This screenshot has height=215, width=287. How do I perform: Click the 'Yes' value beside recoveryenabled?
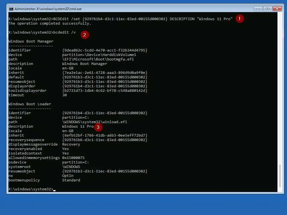pos(66,149)
